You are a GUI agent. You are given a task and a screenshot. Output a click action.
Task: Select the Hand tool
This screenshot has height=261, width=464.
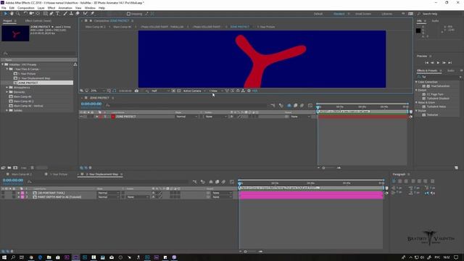(12, 14)
